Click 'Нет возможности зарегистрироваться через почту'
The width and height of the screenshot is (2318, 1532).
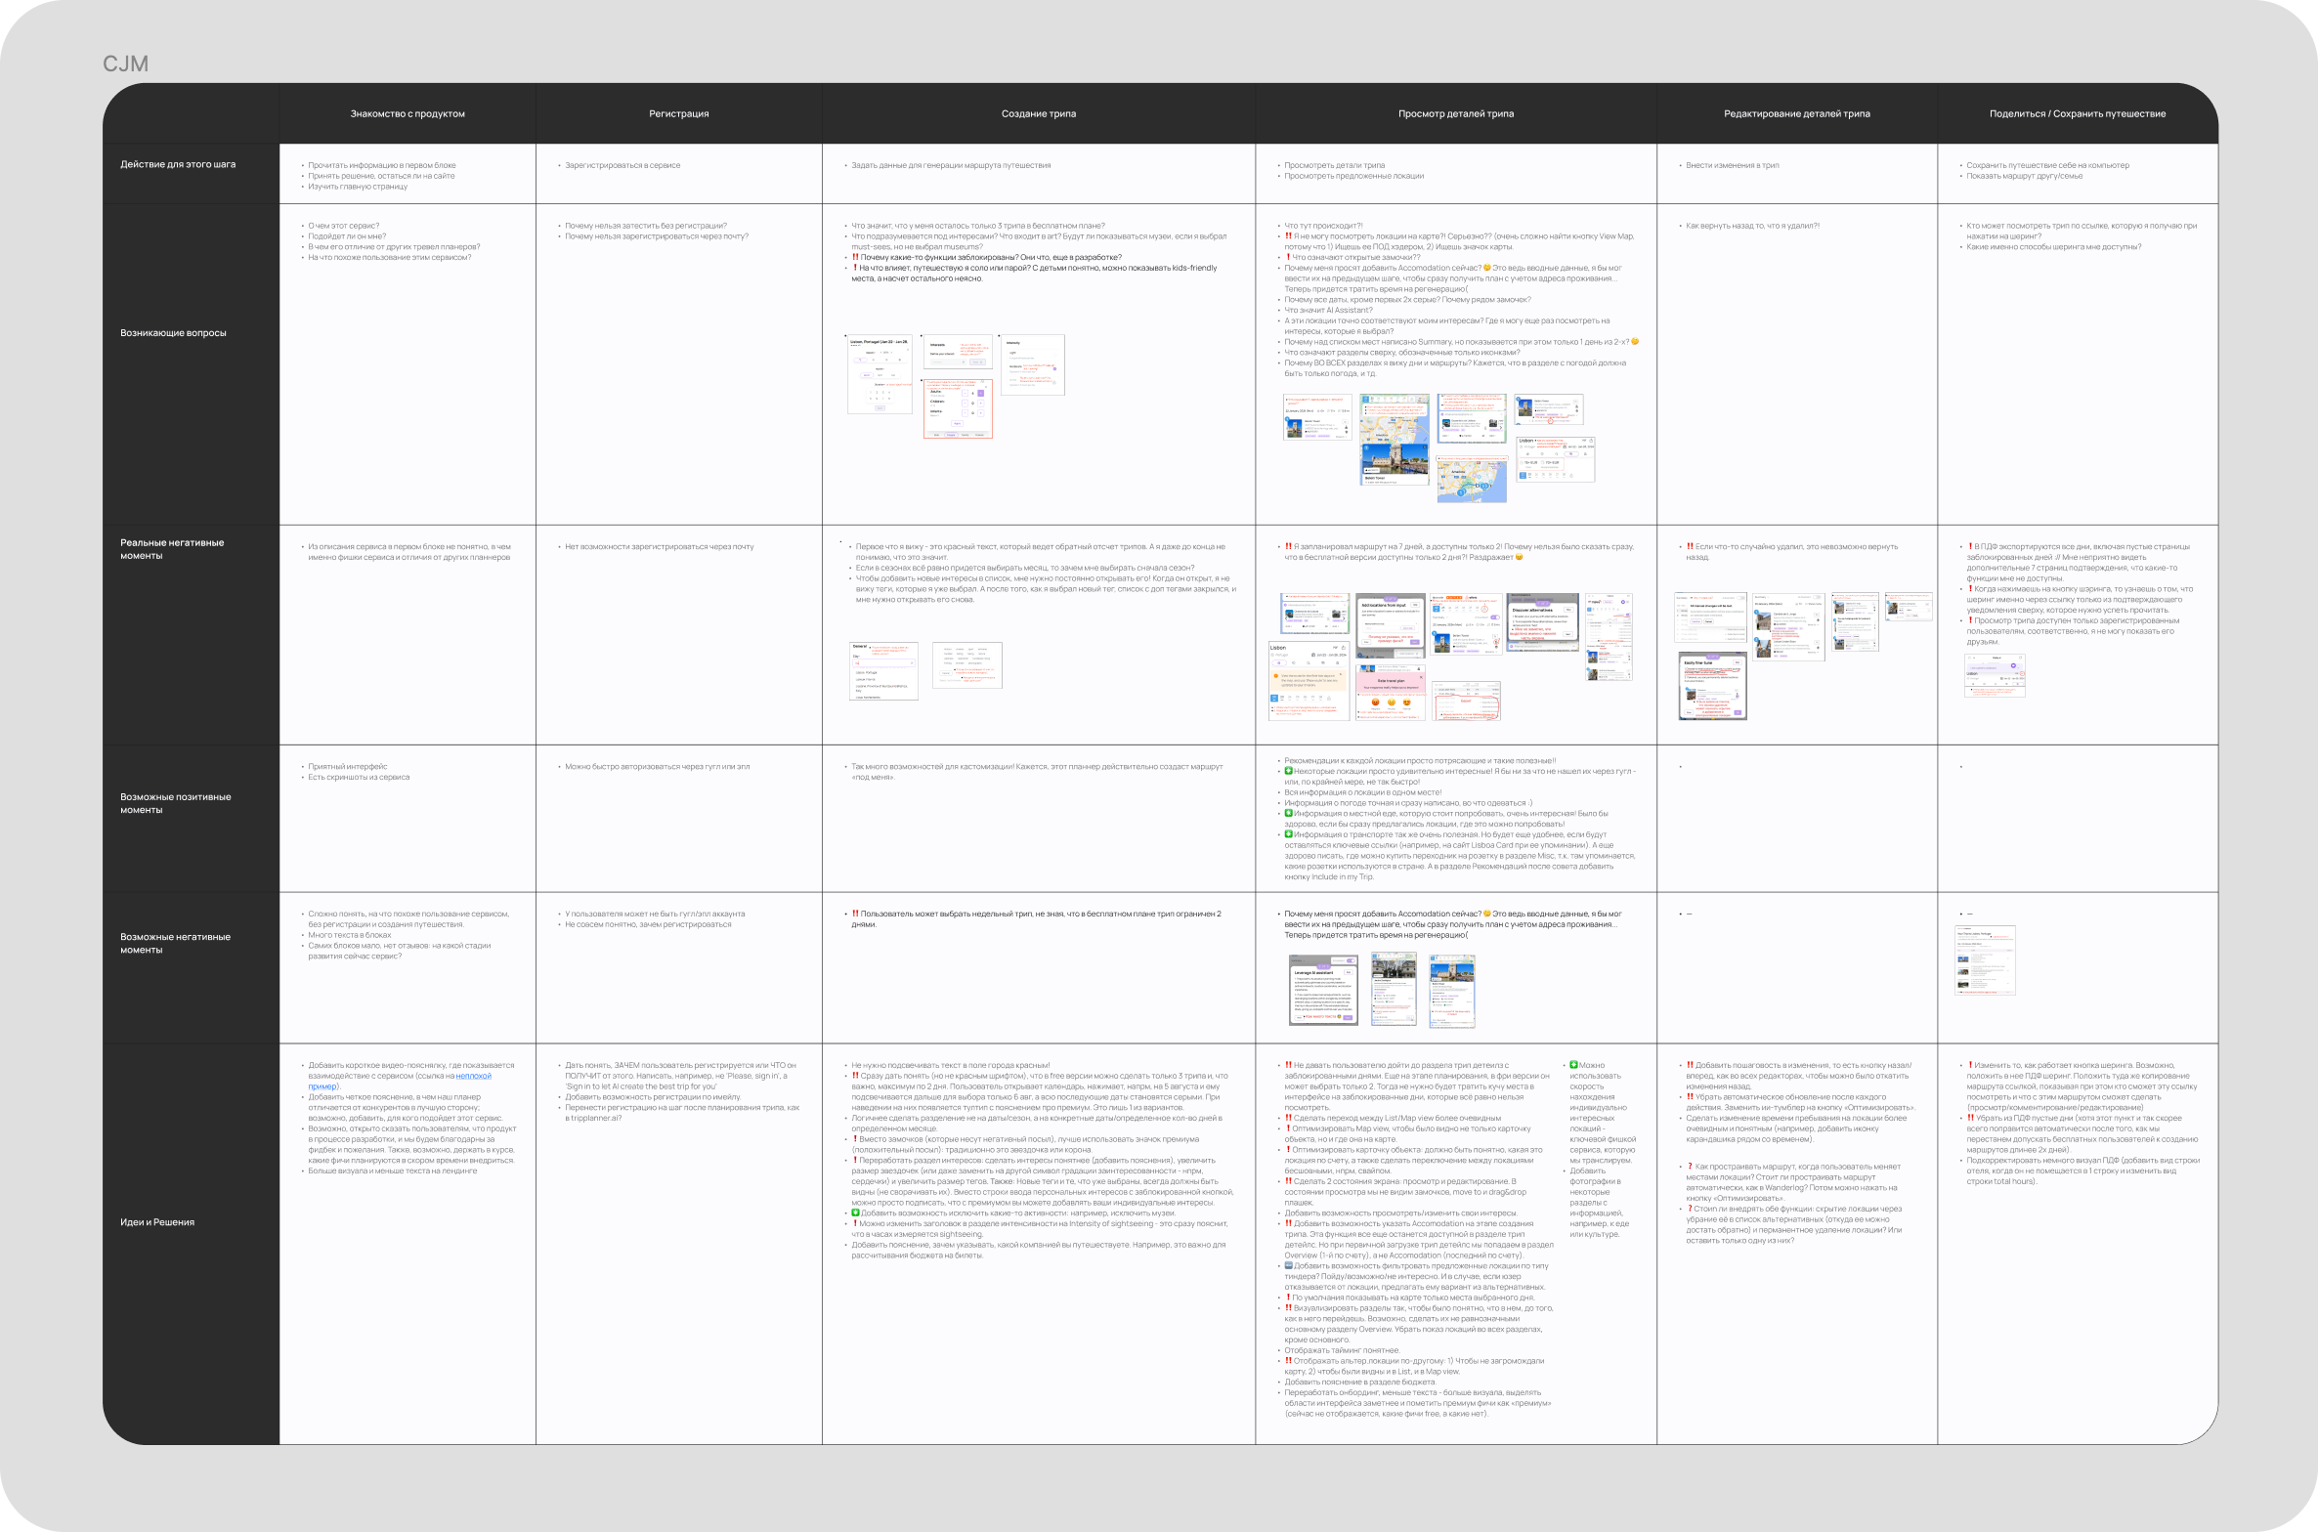click(x=660, y=547)
